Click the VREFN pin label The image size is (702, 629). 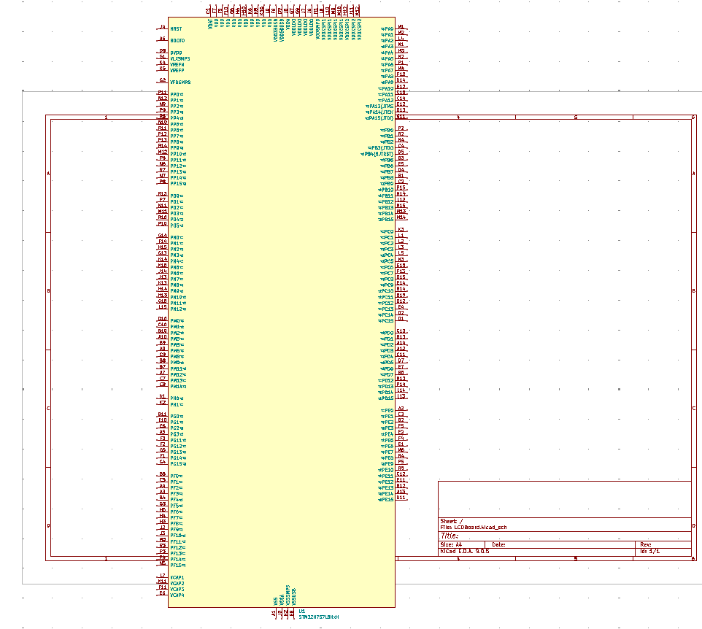click(x=177, y=64)
